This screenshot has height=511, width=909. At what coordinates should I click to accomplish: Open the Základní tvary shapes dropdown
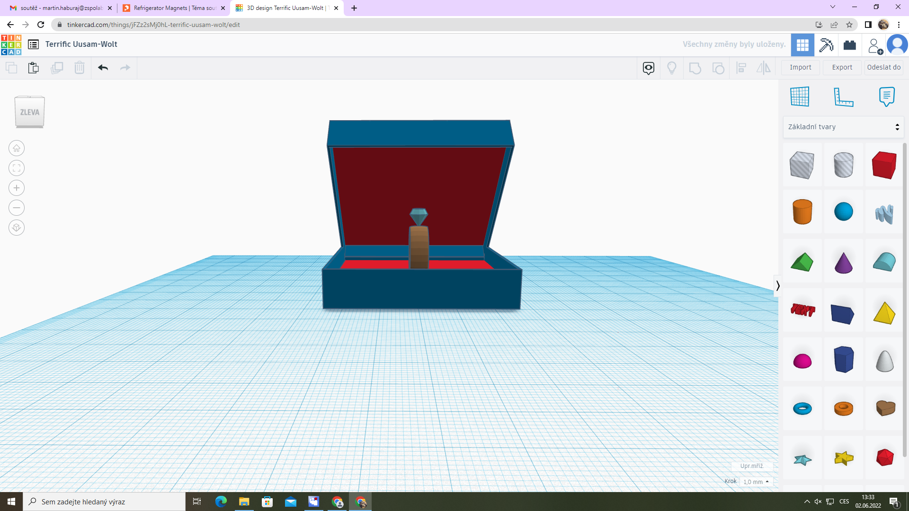[843, 127]
